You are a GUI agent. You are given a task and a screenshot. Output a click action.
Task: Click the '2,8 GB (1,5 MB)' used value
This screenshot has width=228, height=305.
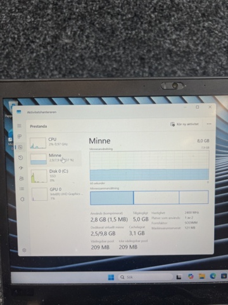point(109,220)
